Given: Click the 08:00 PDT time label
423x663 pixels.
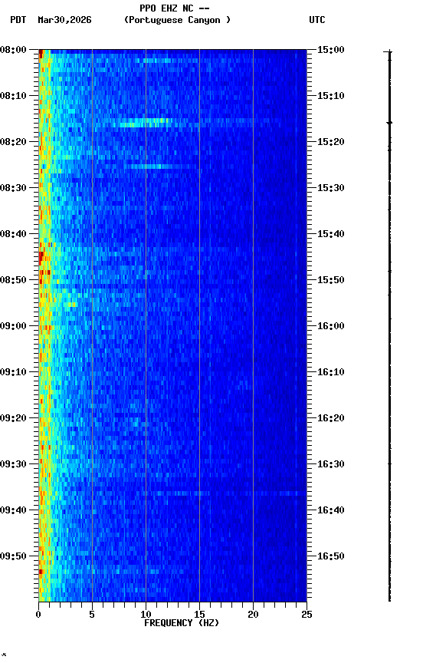Looking at the screenshot, I should (13, 50).
